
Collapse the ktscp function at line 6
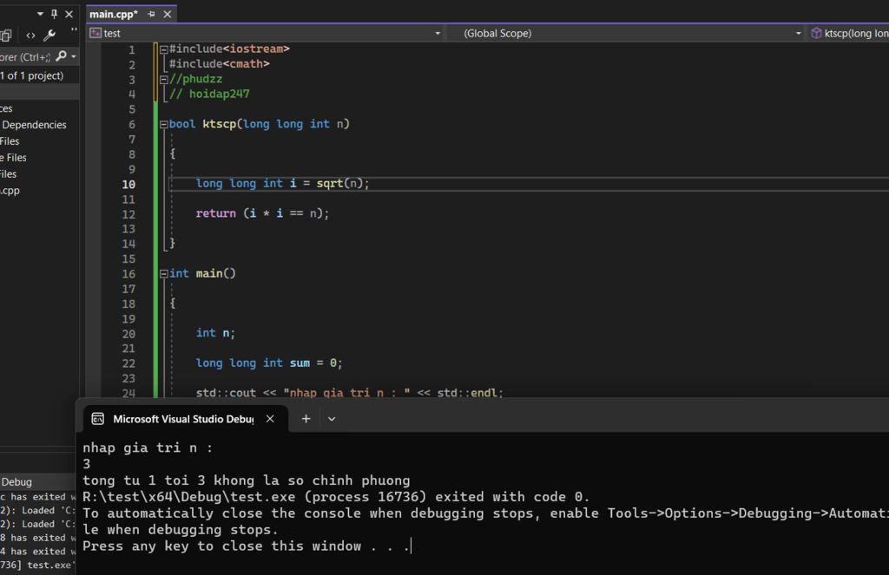[163, 124]
